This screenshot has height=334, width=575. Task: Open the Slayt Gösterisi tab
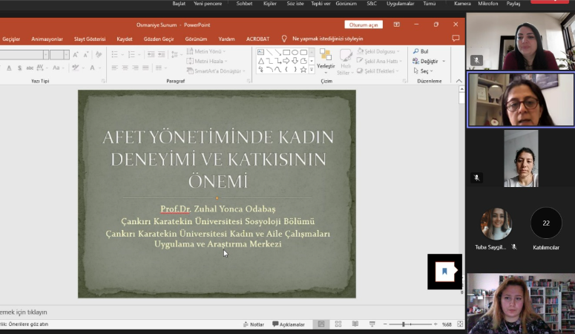[90, 39]
